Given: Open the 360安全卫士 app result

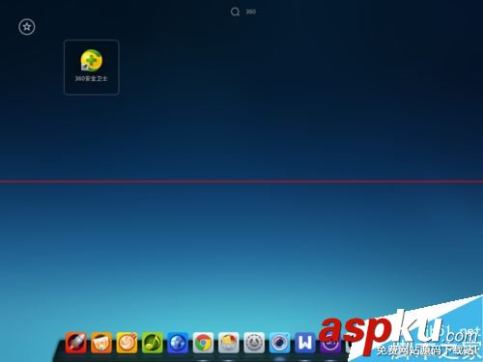Looking at the screenshot, I should click(x=92, y=67).
